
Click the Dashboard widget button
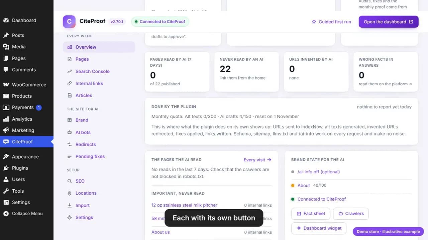319,228
